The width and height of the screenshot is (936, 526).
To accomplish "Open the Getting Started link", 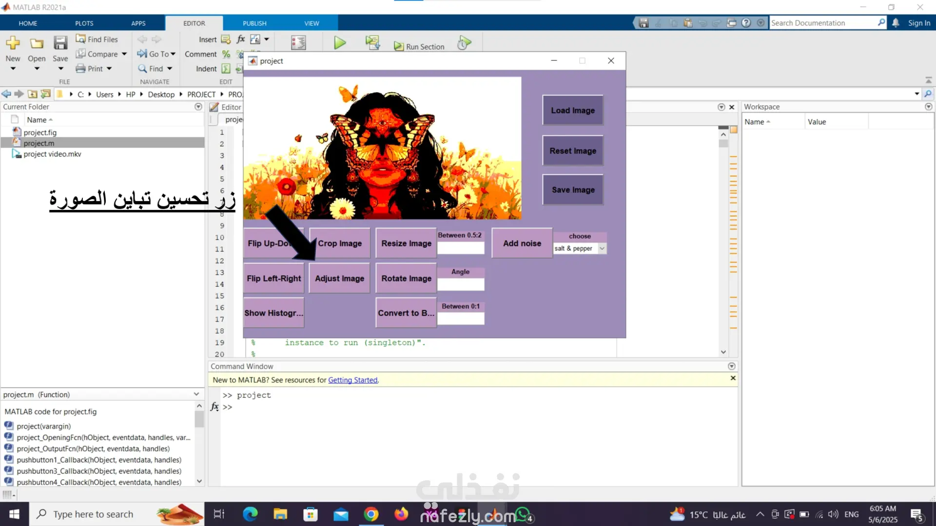I will click(352, 380).
